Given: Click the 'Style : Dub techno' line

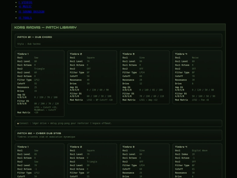Looking at the screenshot, I should click(x=29, y=44).
